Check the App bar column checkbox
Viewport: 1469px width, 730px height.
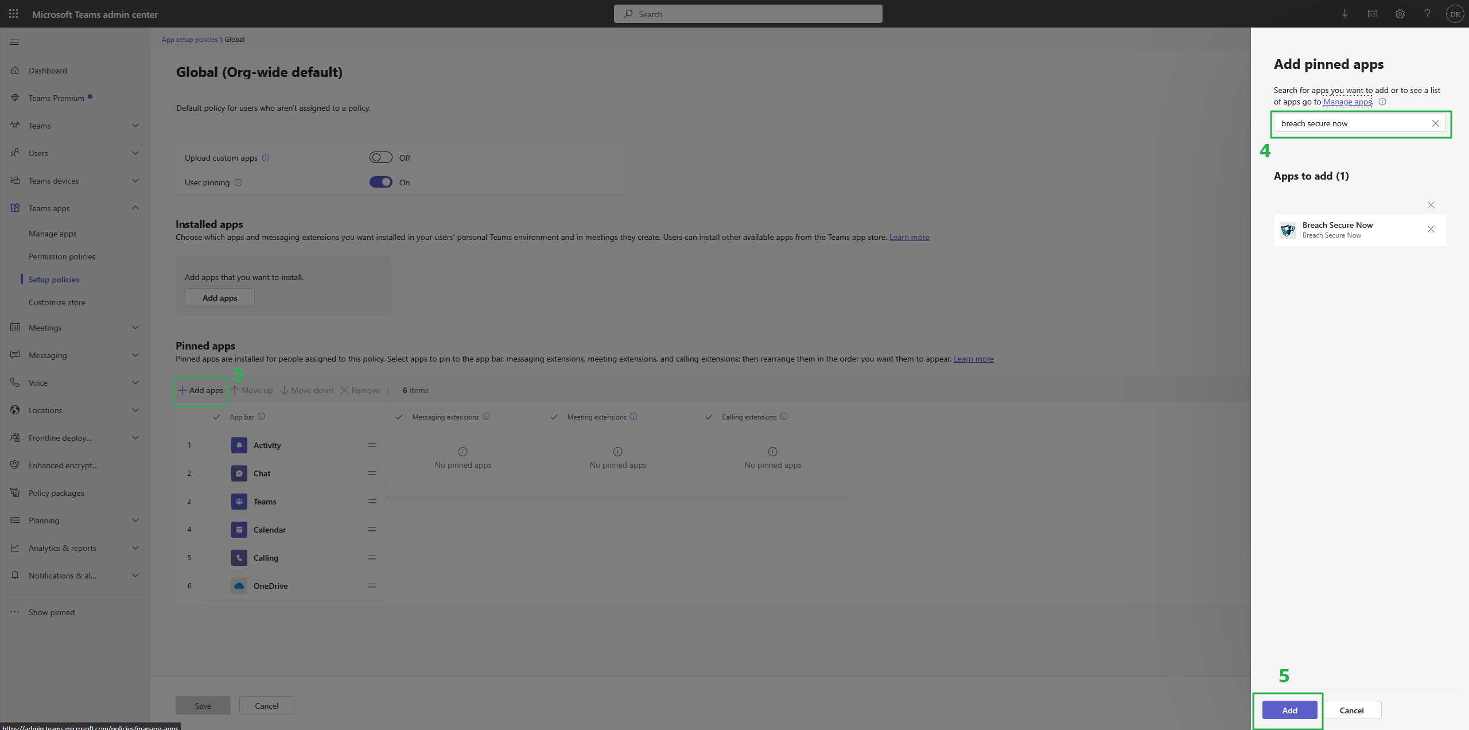(x=216, y=417)
